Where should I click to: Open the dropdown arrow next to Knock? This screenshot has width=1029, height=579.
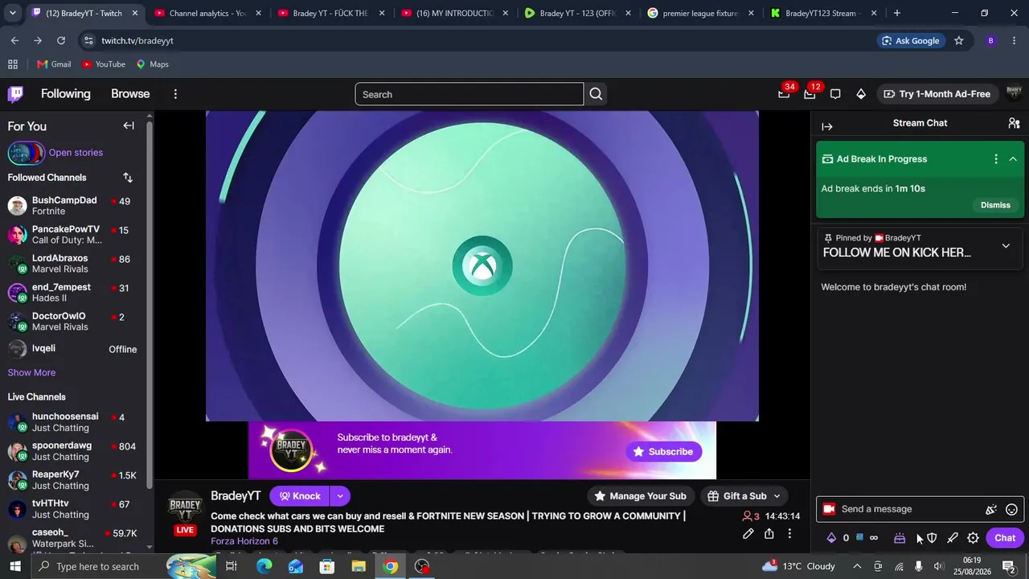click(340, 496)
